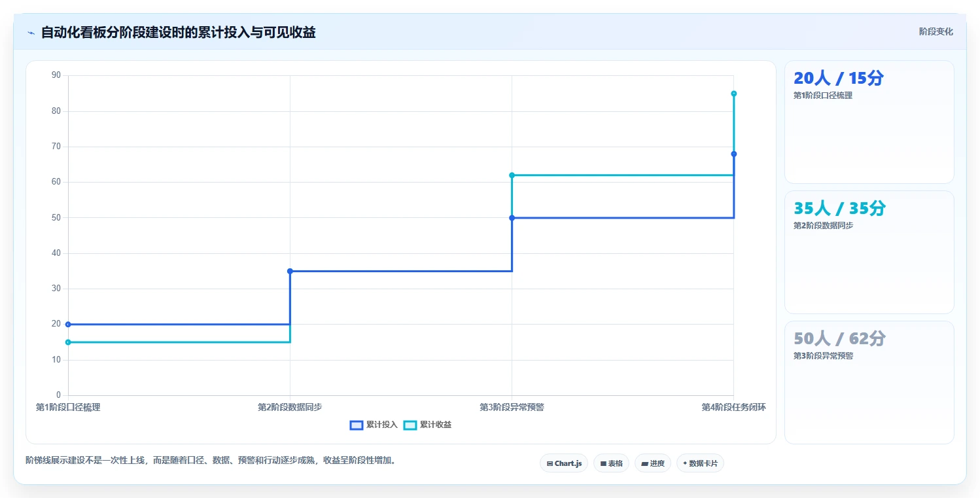Click the x-axis label 第3阶段异常预警
The image size is (980, 498).
pyautogui.click(x=512, y=407)
